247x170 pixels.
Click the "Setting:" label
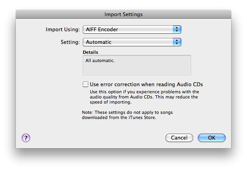(x=70, y=42)
